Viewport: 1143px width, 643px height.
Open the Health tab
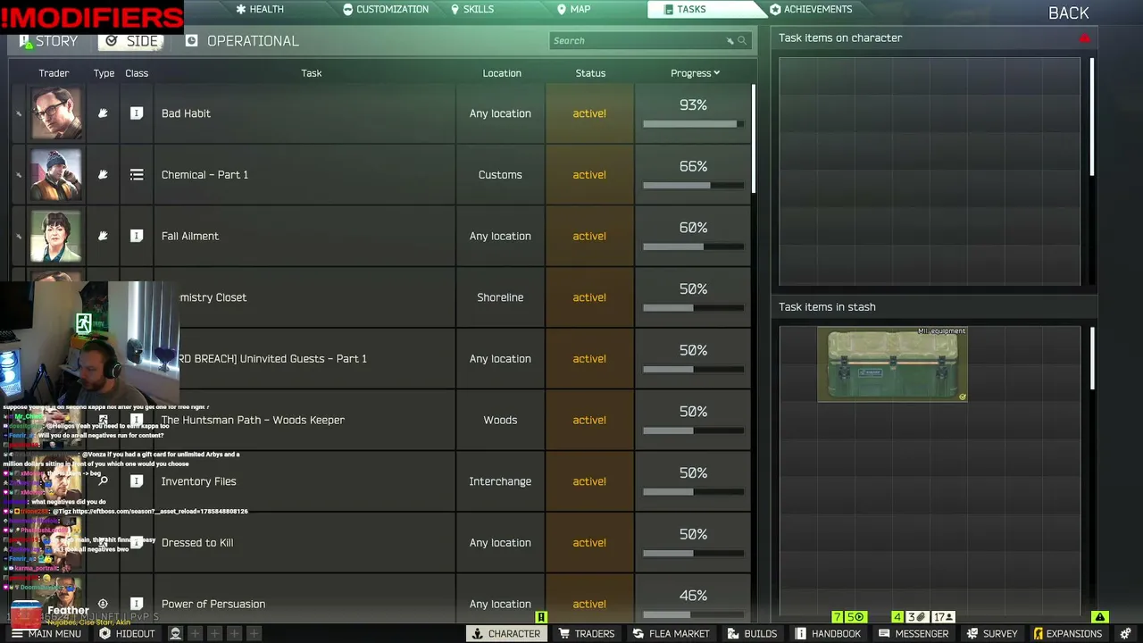point(260,9)
